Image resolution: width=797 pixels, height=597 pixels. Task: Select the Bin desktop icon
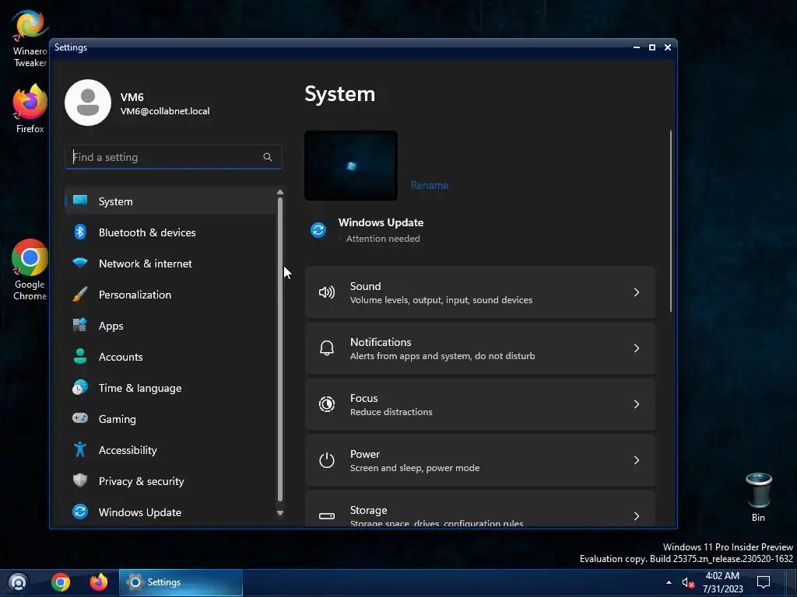758,497
